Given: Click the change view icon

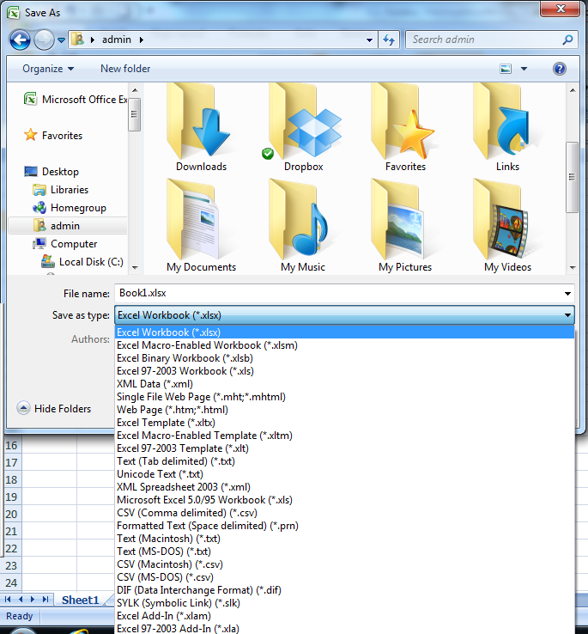Looking at the screenshot, I should coord(506,69).
